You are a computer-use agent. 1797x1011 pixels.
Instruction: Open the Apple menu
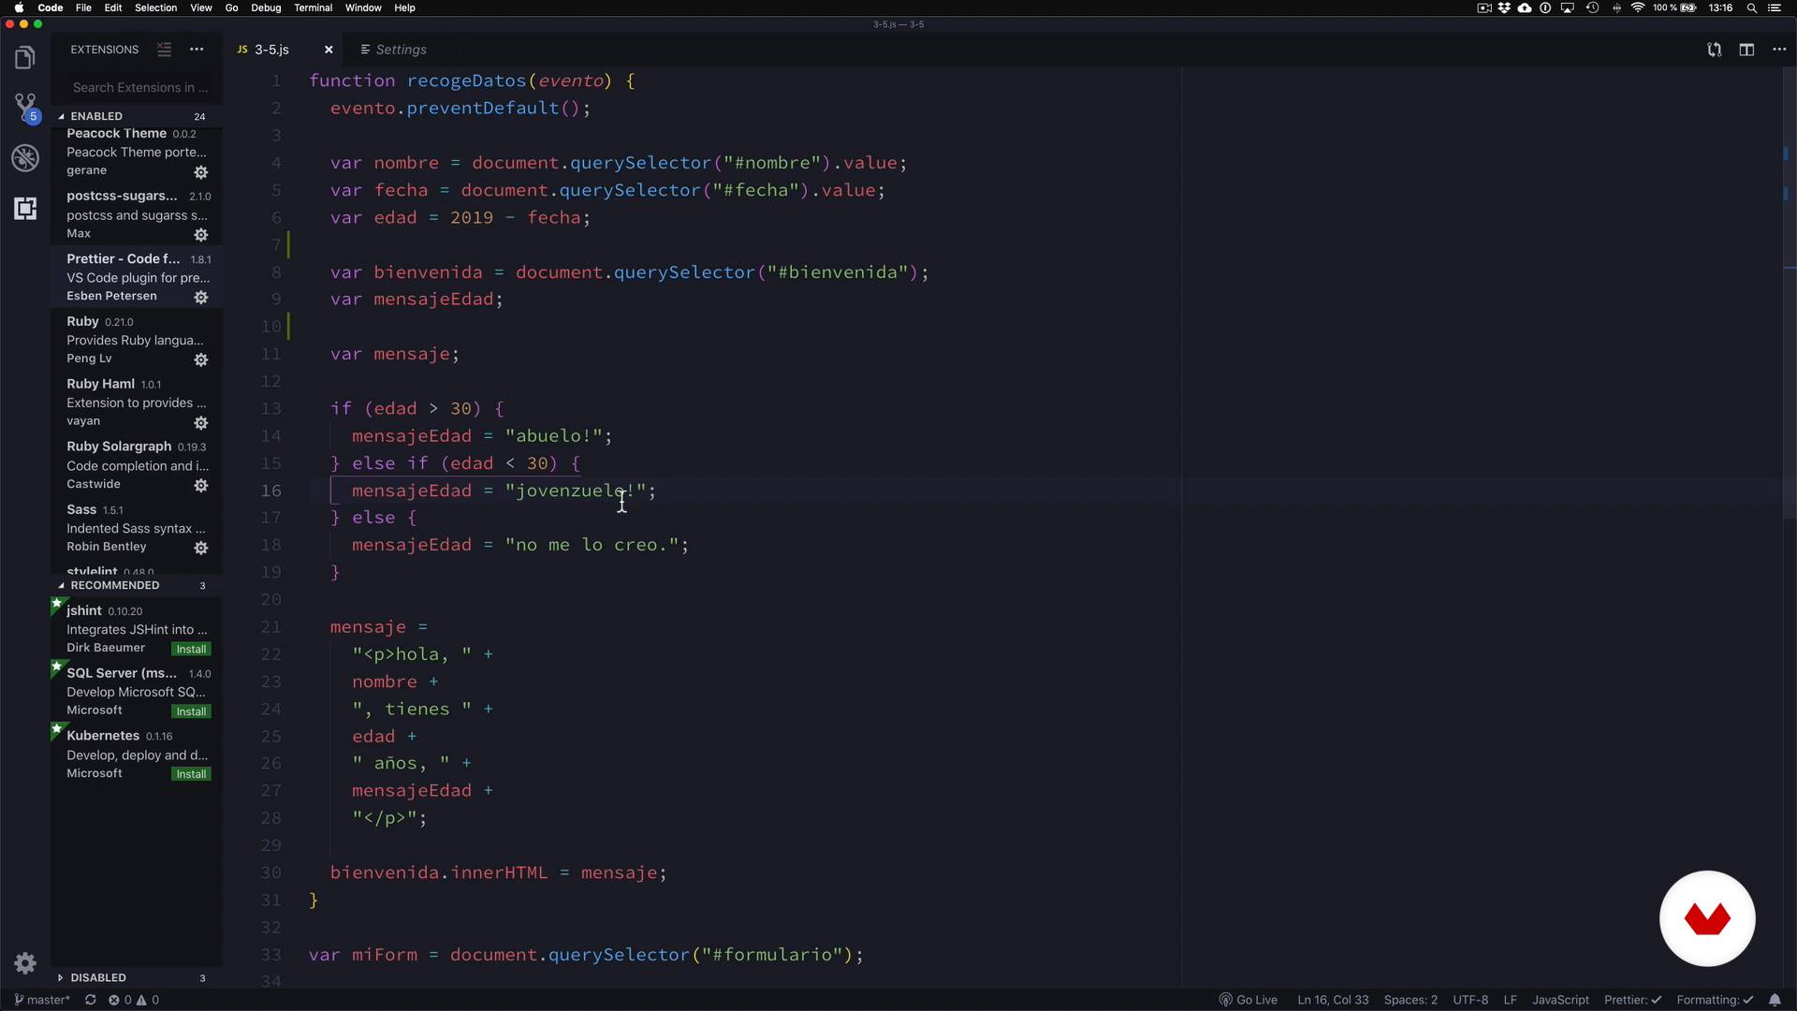[x=19, y=7]
